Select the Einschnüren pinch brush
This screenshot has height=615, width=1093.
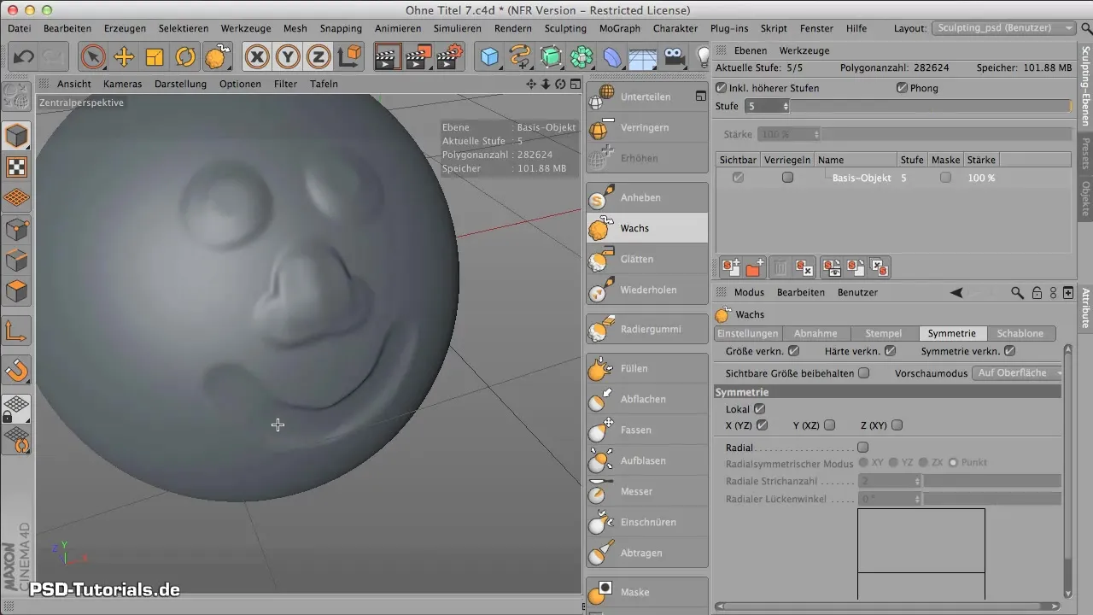point(646,522)
